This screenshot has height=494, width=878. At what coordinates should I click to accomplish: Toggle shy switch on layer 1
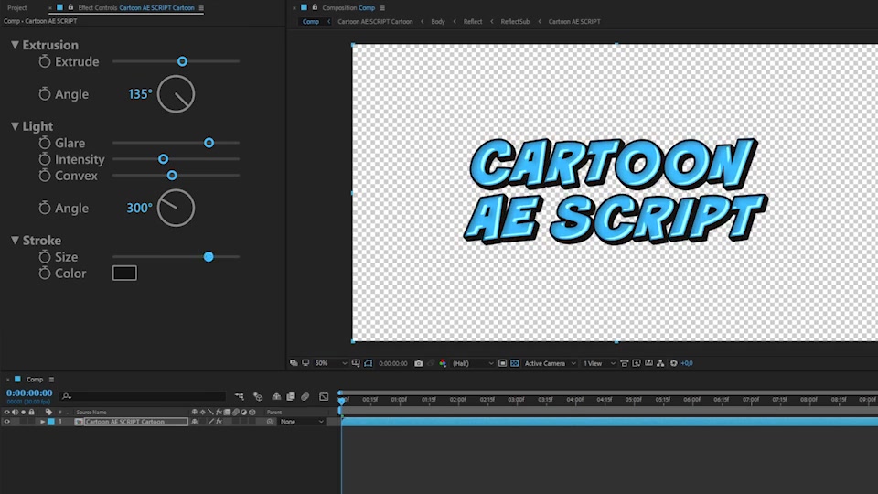pyautogui.click(x=194, y=422)
